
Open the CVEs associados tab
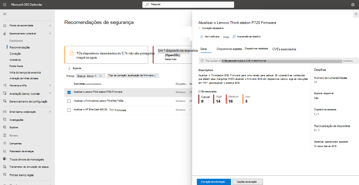284,49
